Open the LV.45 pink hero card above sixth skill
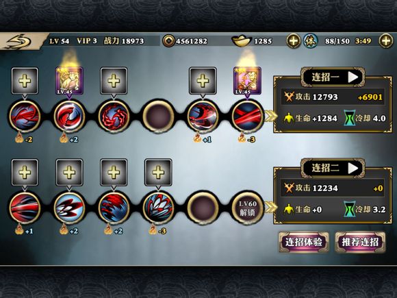The height and width of the screenshot is (298, 397). [247, 81]
